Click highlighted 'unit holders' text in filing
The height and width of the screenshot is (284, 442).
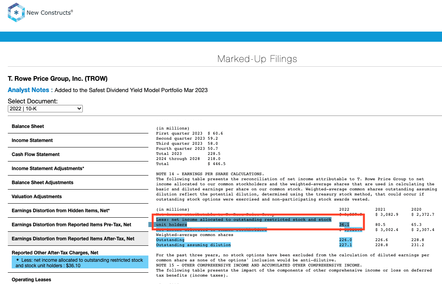(171, 225)
